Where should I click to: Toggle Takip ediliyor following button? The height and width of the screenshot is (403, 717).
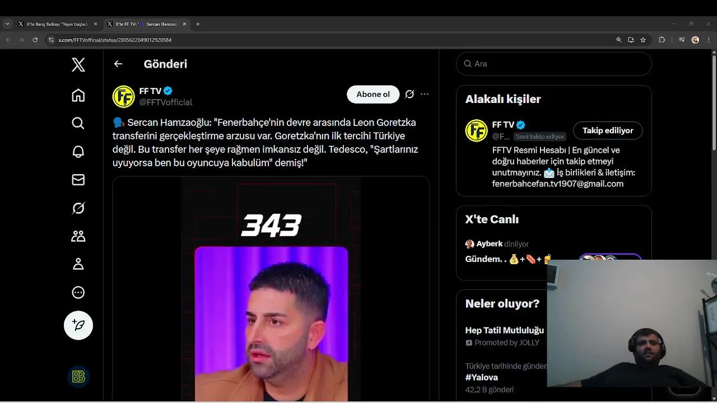coord(608,130)
